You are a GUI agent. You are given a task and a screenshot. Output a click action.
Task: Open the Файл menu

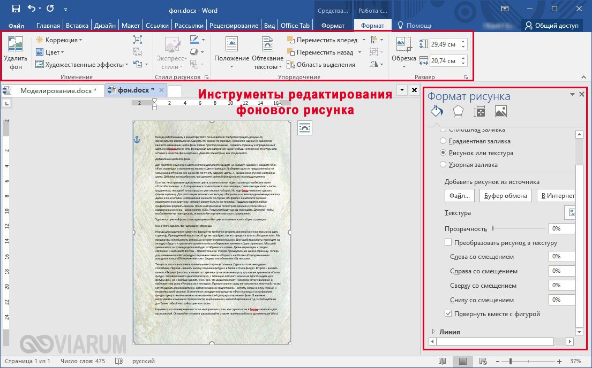click(x=16, y=26)
